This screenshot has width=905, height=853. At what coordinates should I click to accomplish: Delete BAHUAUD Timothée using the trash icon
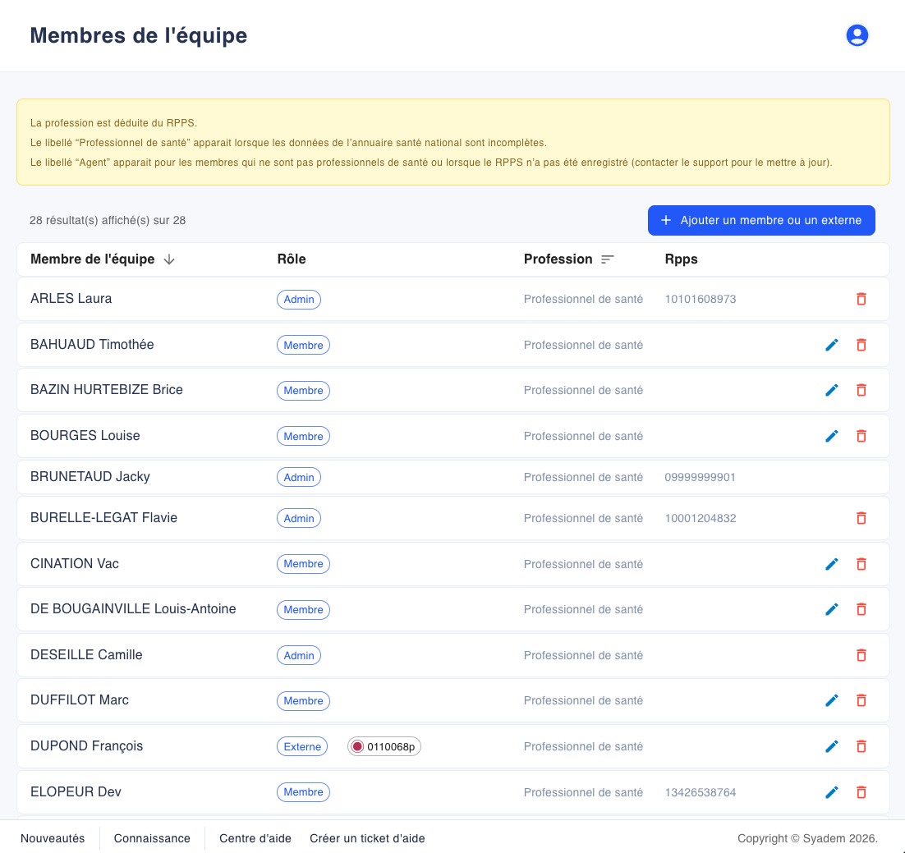tap(861, 345)
